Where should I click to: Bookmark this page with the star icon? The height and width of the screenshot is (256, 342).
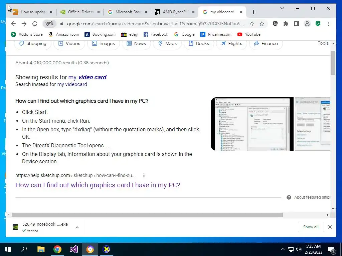262,24
